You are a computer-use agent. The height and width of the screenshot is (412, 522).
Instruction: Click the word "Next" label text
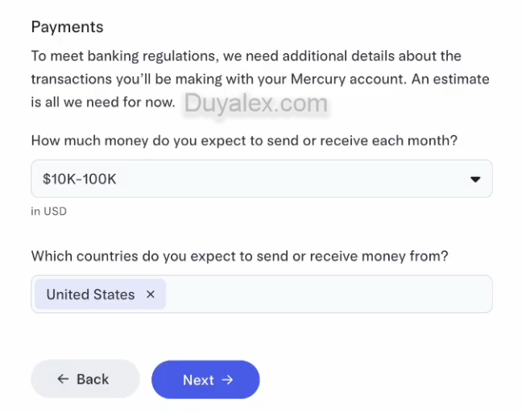[198, 380]
